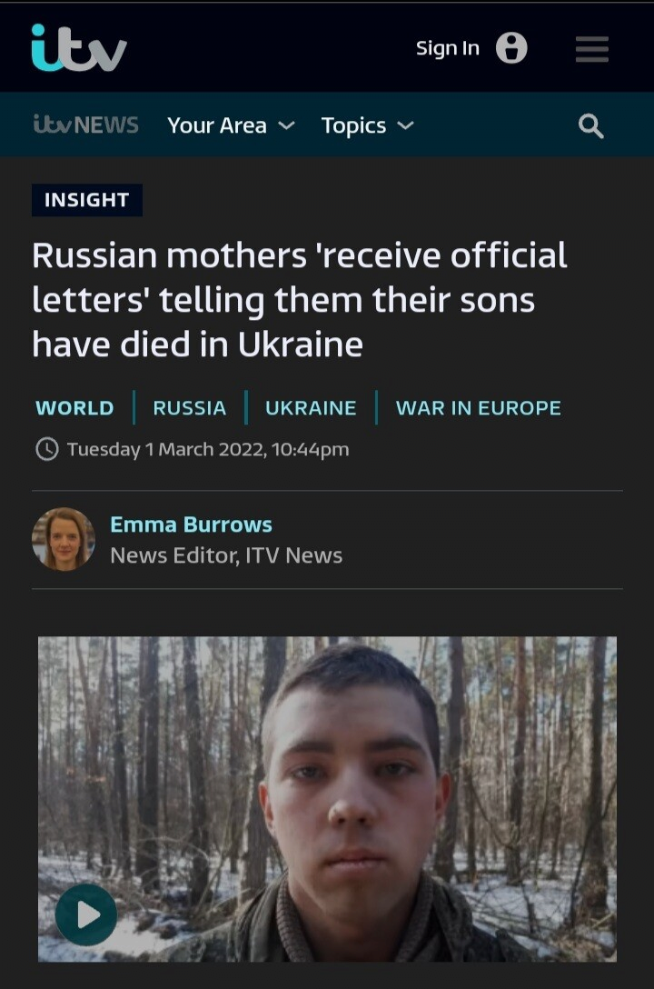Open the Topics menu
This screenshot has height=989, width=654.
(x=367, y=125)
